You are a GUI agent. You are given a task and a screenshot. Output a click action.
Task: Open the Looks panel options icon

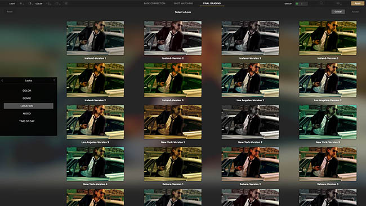pos(54,80)
